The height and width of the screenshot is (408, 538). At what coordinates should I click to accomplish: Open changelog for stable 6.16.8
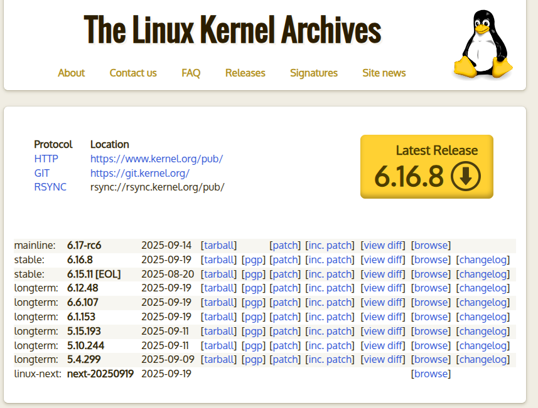click(483, 259)
